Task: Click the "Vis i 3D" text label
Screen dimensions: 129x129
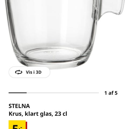Action: (x=34, y=72)
